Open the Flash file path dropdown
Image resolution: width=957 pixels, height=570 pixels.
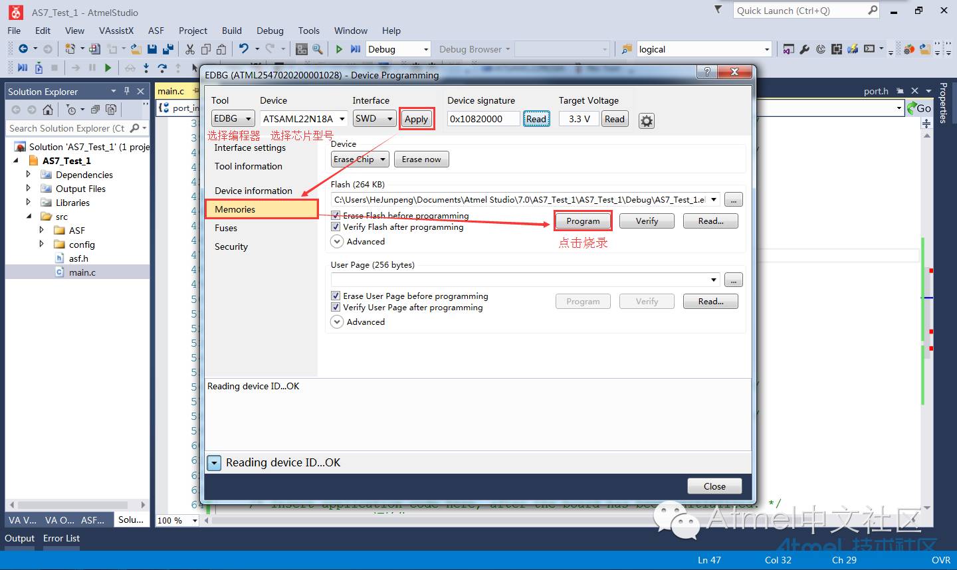[714, 199]
